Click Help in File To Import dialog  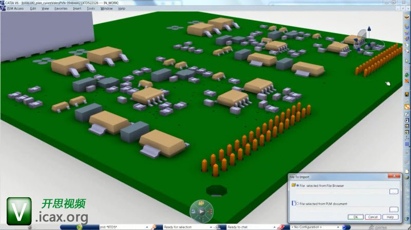390,217
